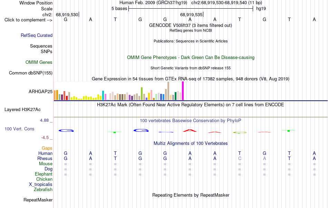Open the OMIM Genes track label
This screenshot has width=328, height=208.
pos(39,62)
